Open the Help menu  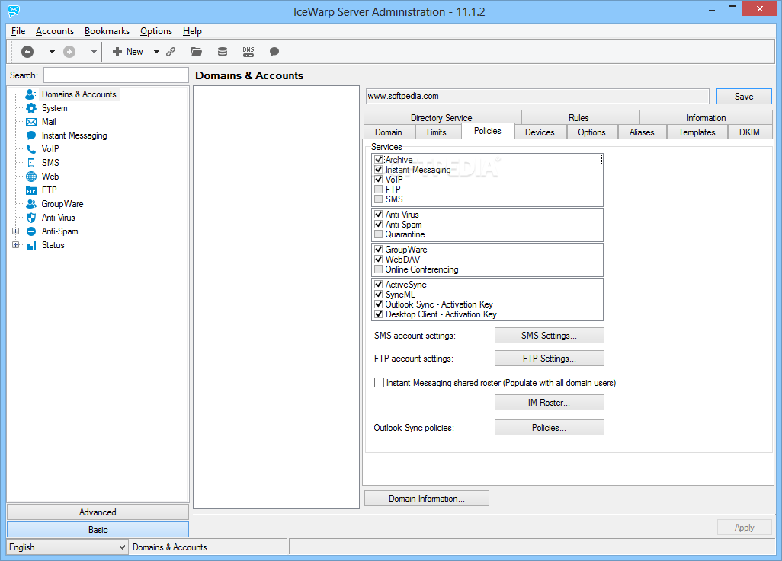click(192, 31)
